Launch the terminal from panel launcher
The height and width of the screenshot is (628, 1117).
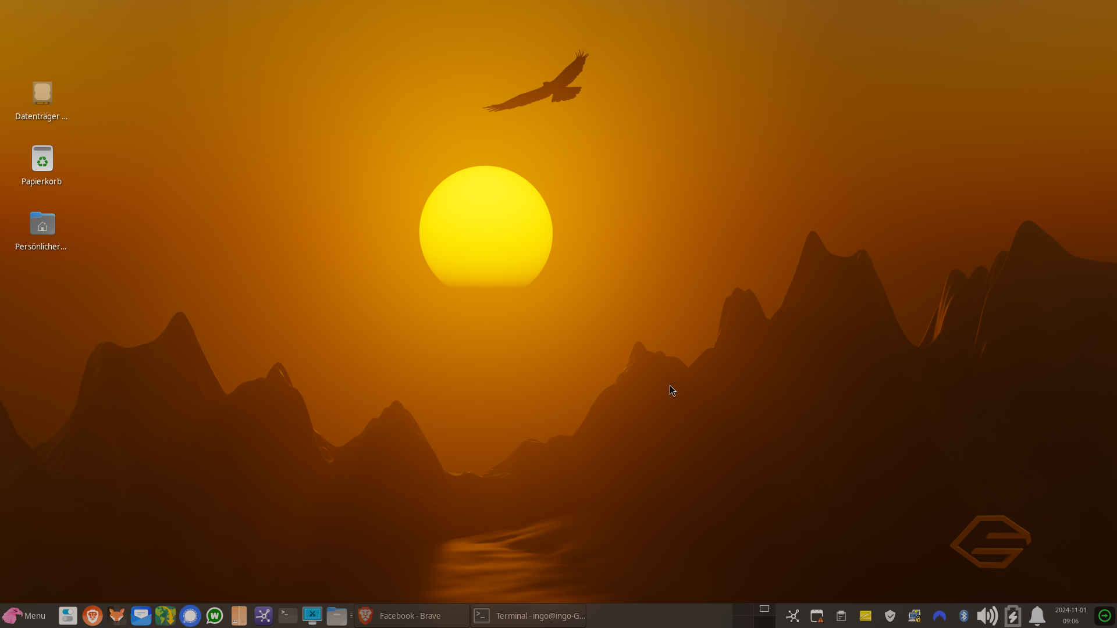pyautogui.click(x=288, y=616)
